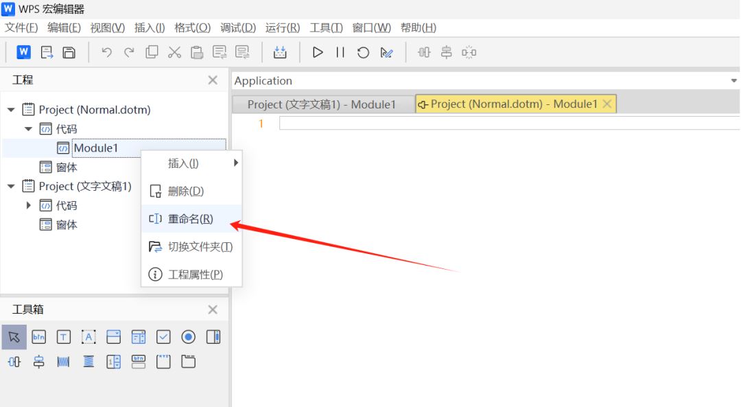The image size is (741, 407).
Task: Switch to Project (文字文稿1) - Module1 tab
Action: (322, 104)
